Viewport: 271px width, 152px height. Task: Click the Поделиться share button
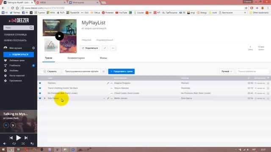coord(90,48)
